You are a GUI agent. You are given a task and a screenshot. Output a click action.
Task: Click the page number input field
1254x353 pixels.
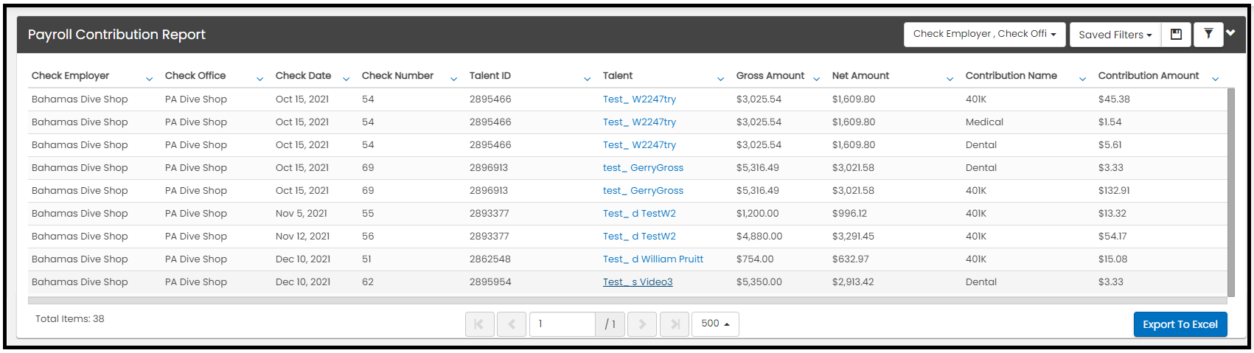point(562,324)
